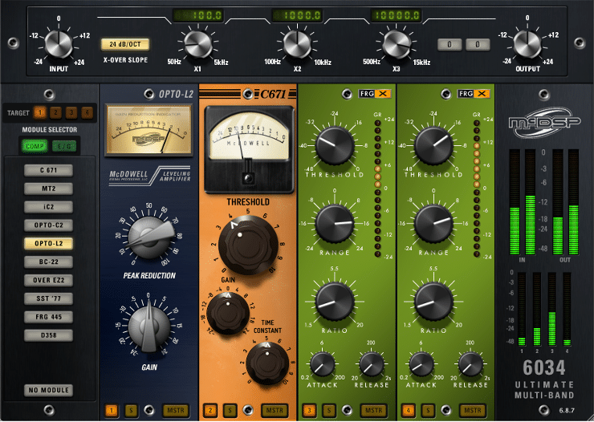Toggle band 1 bypass button at bottom
594x422 pixels.
tap(112, 411)
